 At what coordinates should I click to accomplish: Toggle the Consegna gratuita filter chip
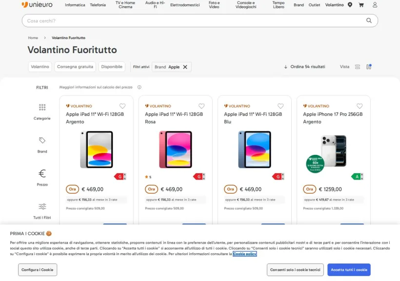coord(75,67)
